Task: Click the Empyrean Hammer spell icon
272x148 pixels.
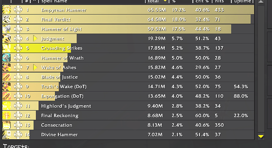Action: point(6,10)
